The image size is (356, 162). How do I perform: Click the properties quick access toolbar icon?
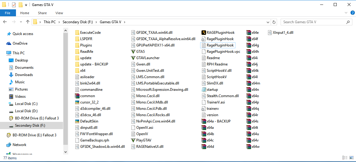14,5
